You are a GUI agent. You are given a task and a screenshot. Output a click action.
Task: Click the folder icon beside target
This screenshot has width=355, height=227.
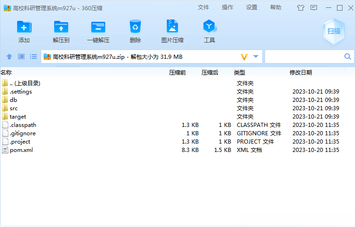pyautogui.click(x=5, y=117)
